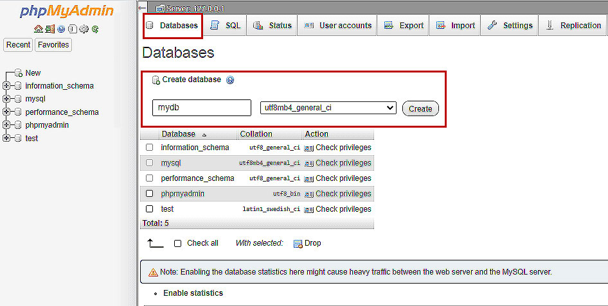This screenshot has width=608, height=306.
Task: Click the Create button
Action: tap(420, 108)
